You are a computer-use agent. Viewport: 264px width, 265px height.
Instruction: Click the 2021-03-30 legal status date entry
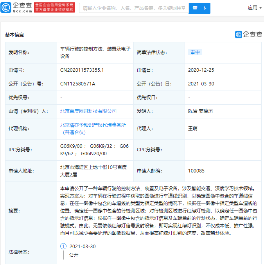tap(83, 247)
